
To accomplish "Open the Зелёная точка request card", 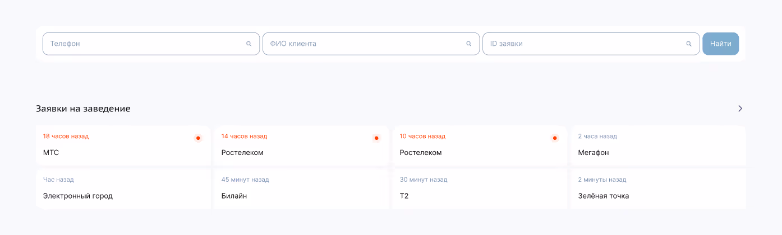I will [x=658, y=189].
